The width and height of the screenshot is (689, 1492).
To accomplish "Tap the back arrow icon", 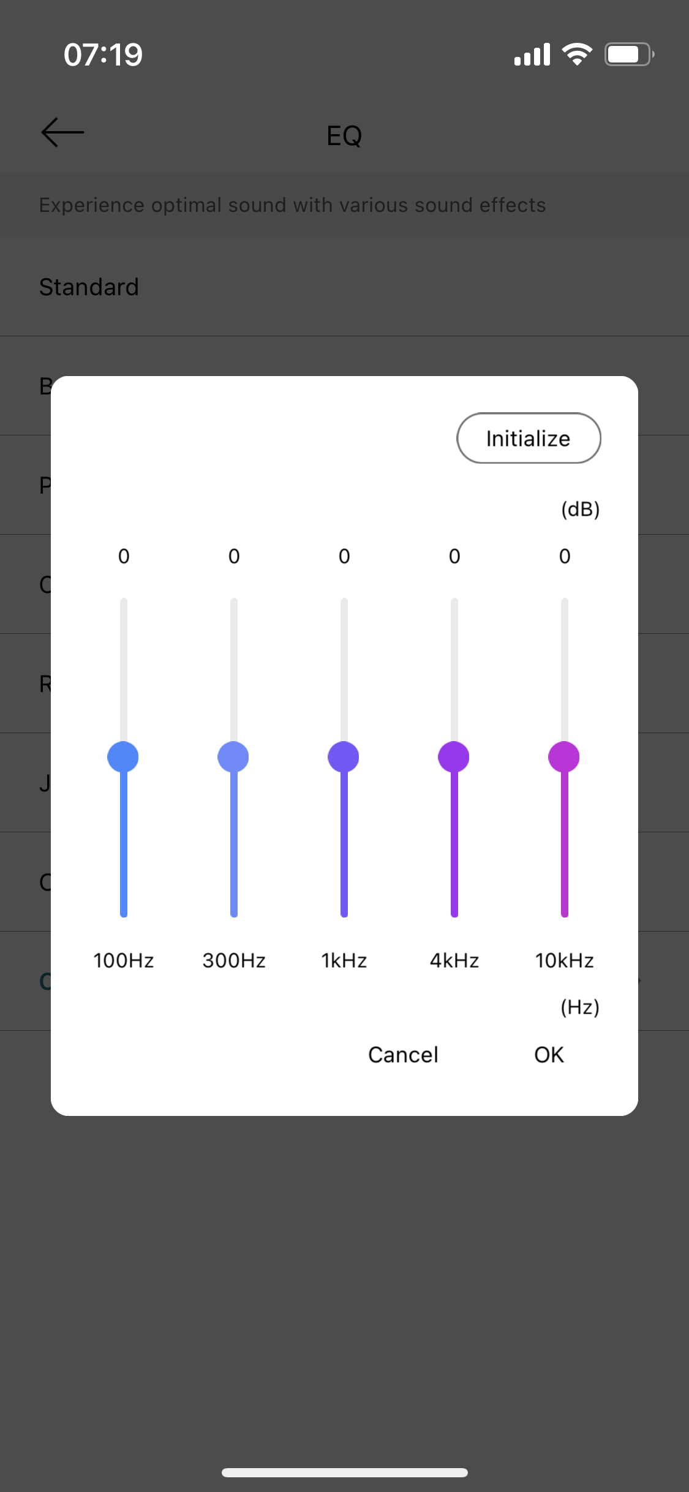I will pyautogui.click(x=62, y=132).
